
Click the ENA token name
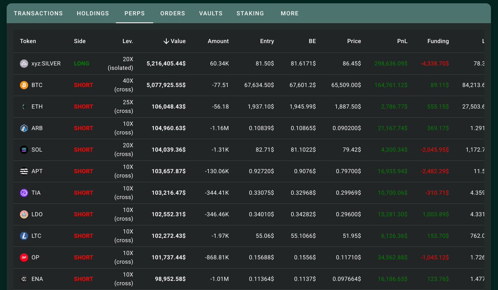point(37,279)
